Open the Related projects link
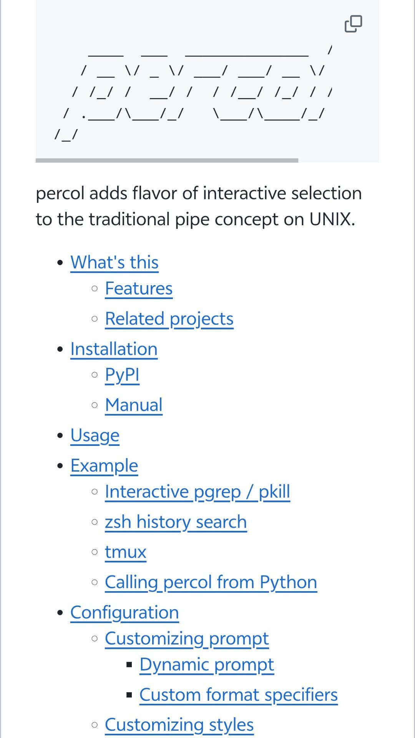 tap(169, 319)
